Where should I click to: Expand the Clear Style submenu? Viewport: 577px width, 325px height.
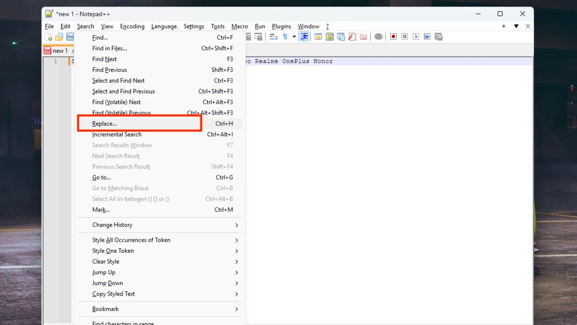point(161,261)
